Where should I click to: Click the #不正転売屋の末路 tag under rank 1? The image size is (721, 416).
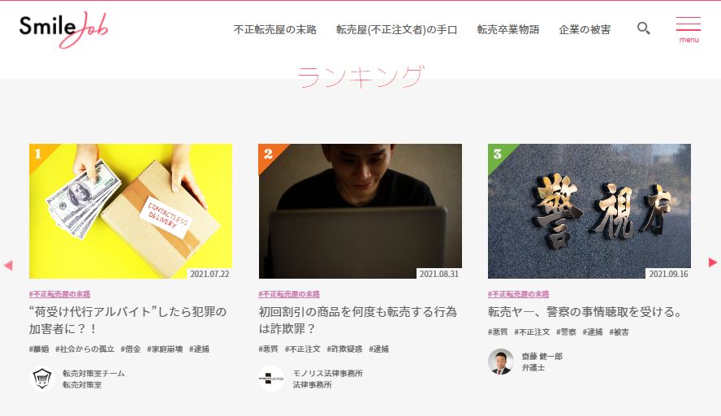pos(60,294)
